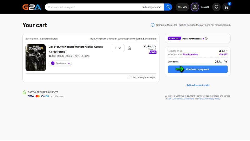Click info icon next to order points
The height and width of the screenshot is (141, 250).
206,39
